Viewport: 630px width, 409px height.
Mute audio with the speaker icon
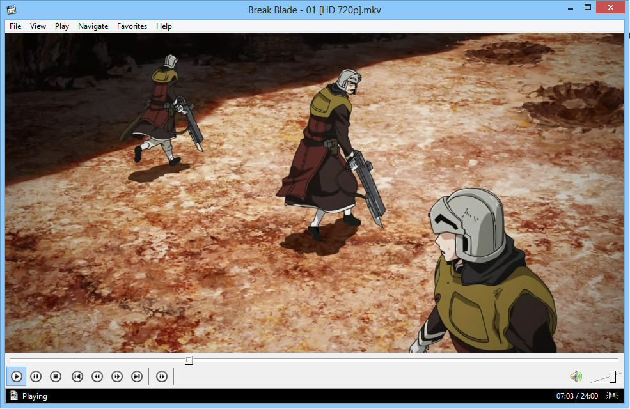pyautogui.click(x=576, y=376)
